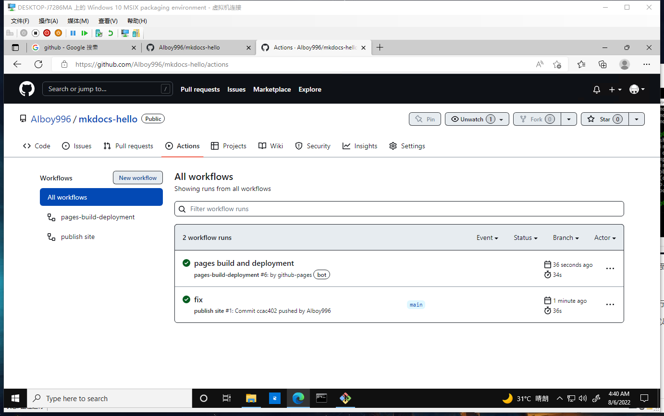Toggle Star on the repository
The image size is (664, 416).
604,119
